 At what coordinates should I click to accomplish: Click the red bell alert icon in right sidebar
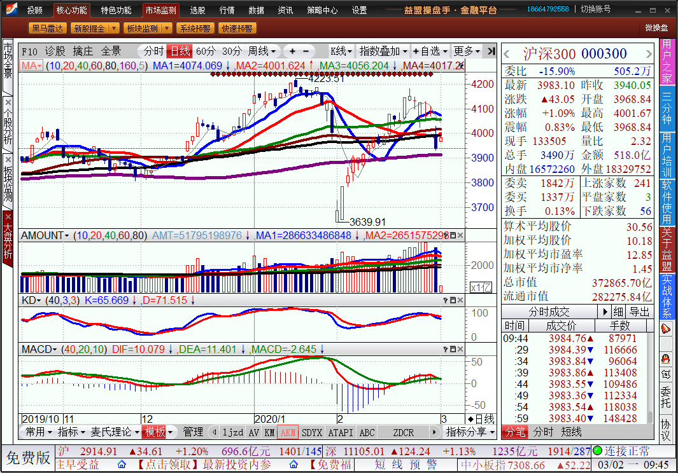[x=666, y=329]
